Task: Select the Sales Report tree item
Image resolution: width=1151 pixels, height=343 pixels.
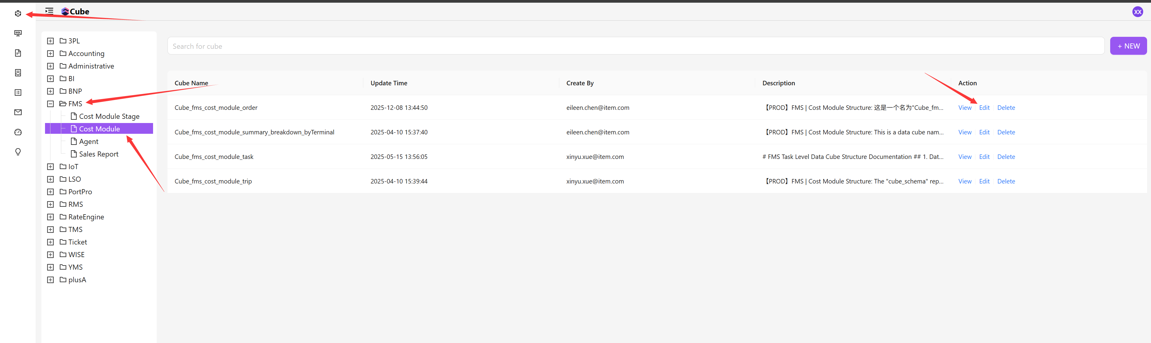Action: click(98, 154)
